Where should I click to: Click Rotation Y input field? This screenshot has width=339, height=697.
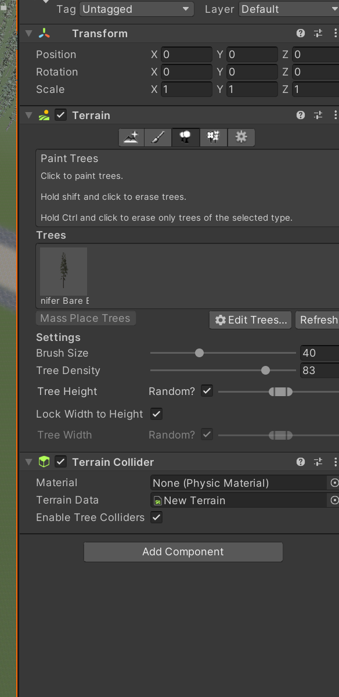pos(252,72)
